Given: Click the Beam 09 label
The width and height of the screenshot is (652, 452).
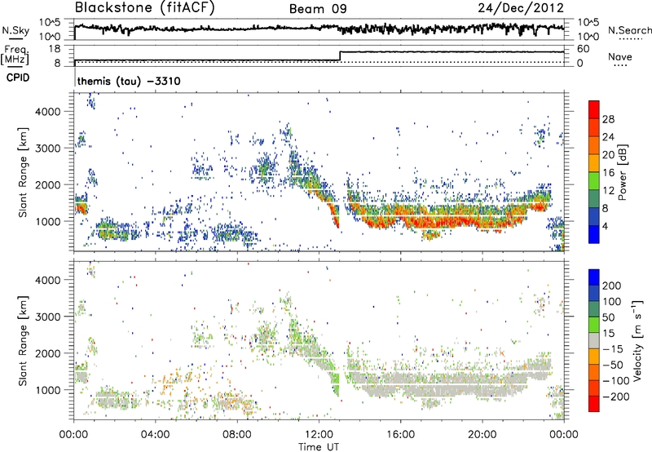Looking at the screenshot, I should (x=318, y=9).
